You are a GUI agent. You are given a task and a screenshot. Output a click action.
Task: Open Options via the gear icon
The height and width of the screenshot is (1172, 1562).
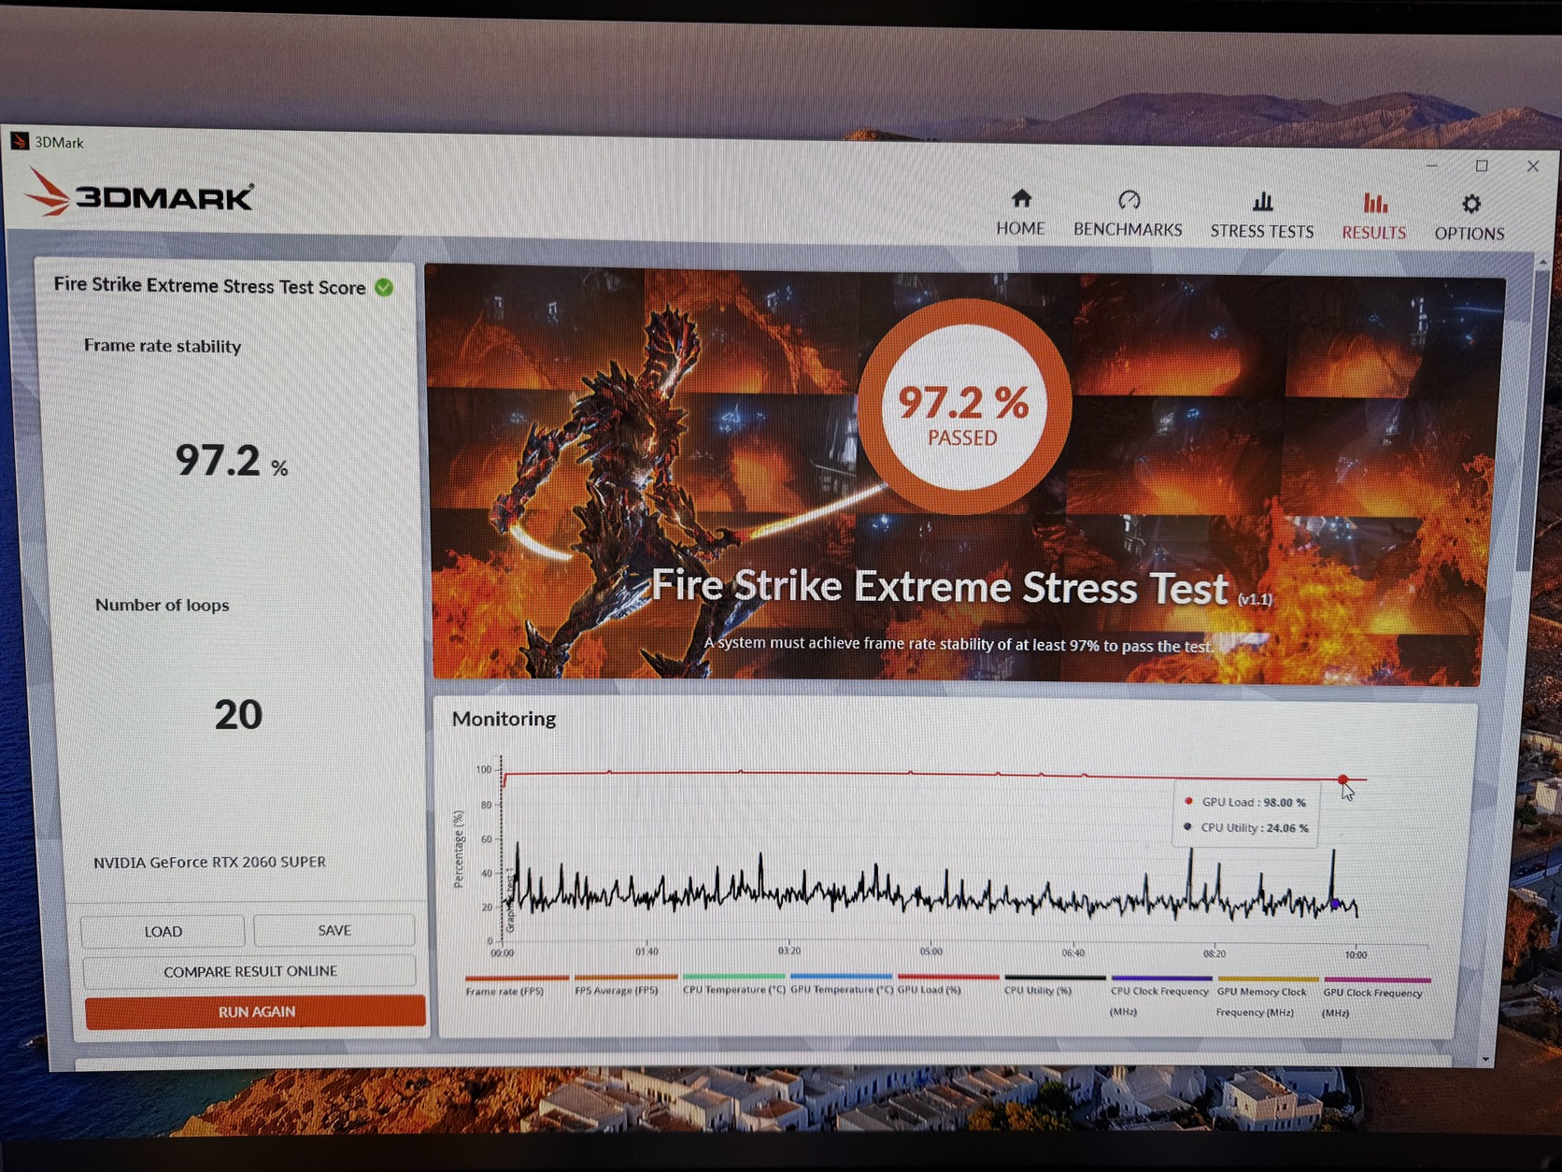1471,205
